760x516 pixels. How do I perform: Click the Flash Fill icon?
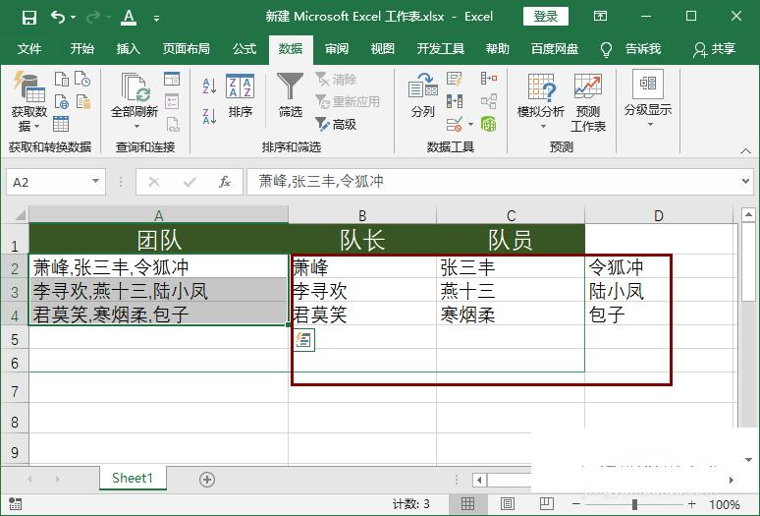(x=455, y=79)
